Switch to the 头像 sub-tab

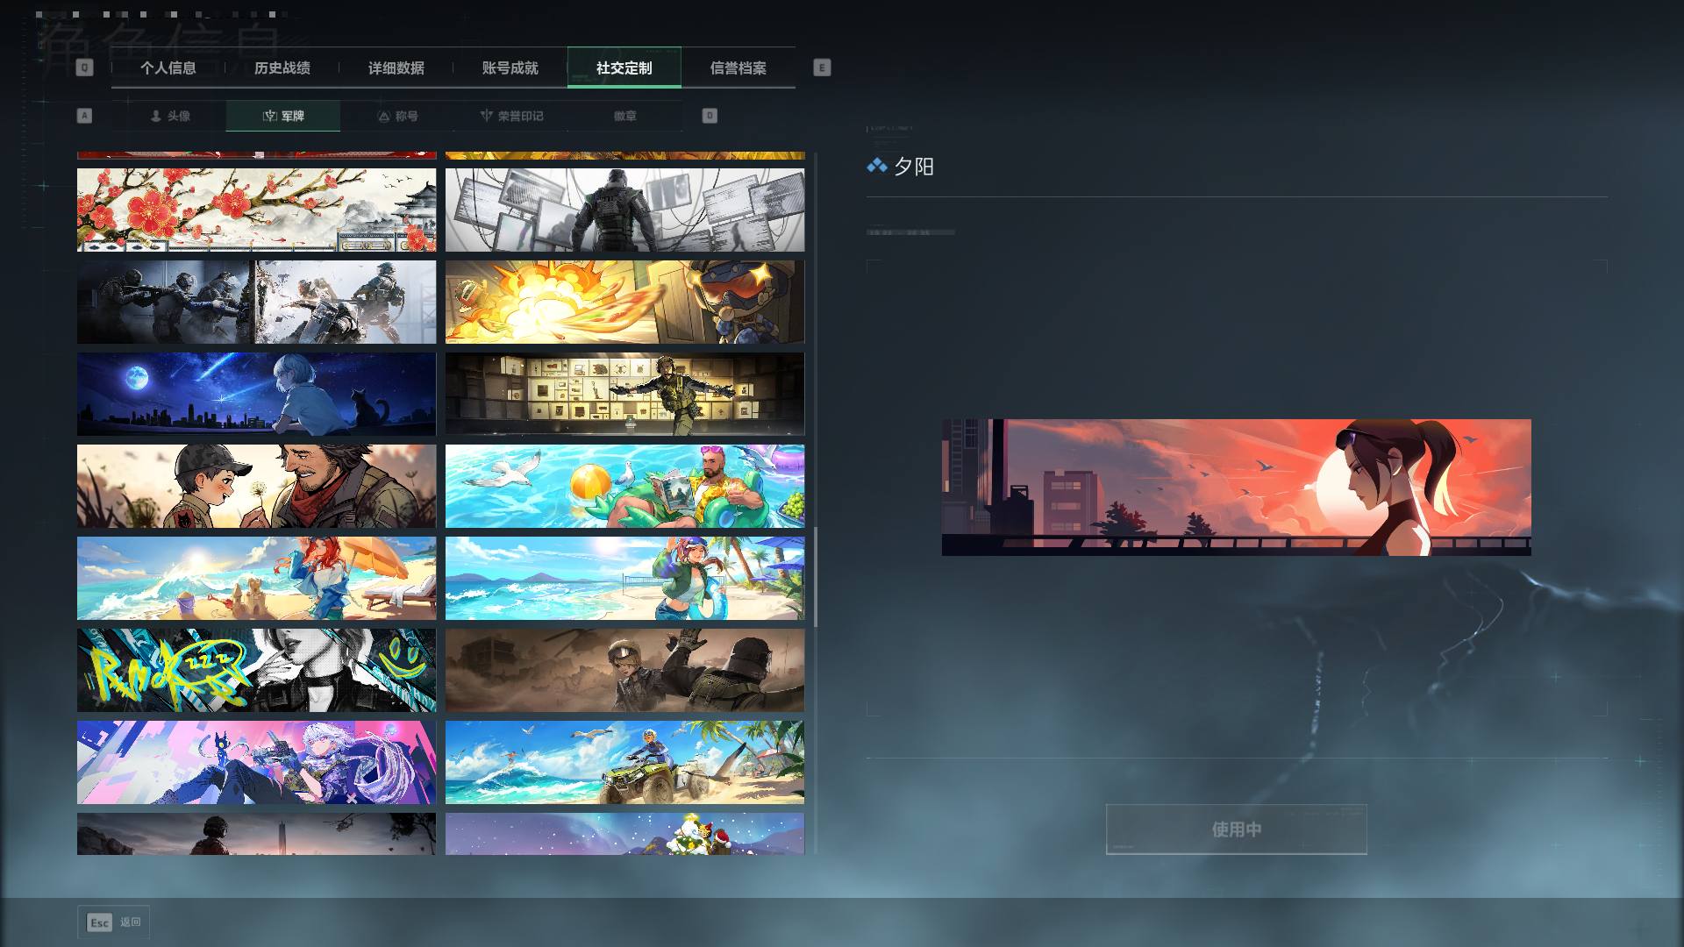[170, 116]
